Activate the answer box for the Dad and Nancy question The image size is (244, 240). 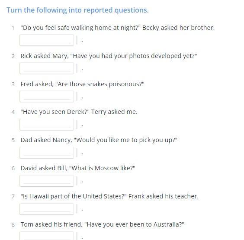(47, 153)
